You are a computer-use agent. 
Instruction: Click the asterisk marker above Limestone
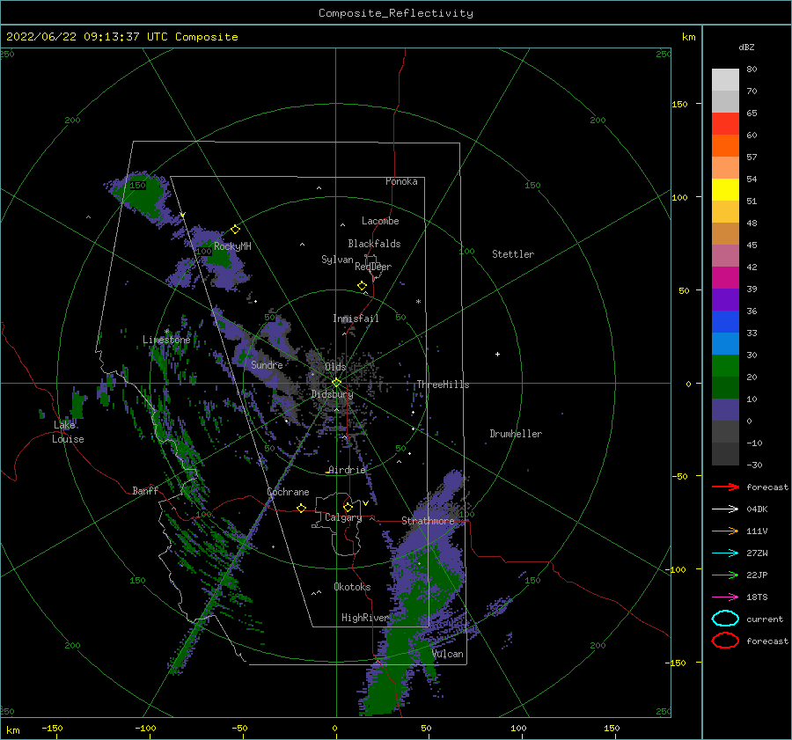166,332
